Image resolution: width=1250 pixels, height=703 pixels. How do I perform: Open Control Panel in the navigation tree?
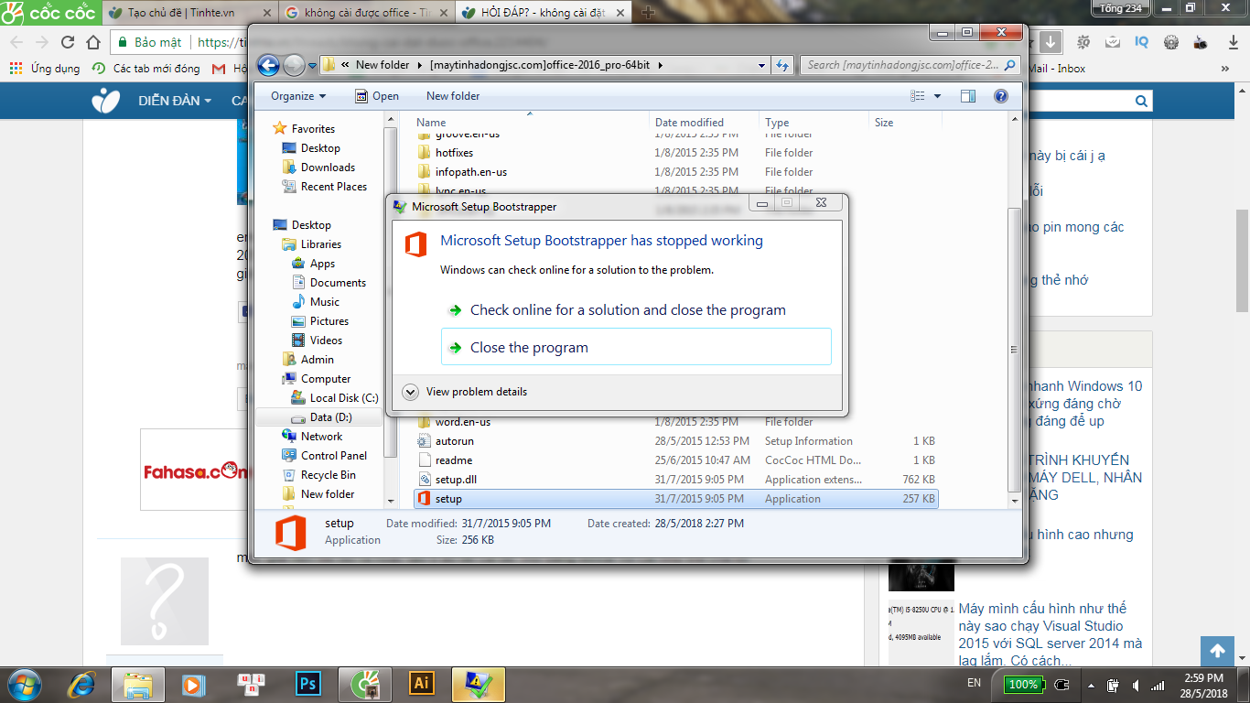(x=333, y=456)
